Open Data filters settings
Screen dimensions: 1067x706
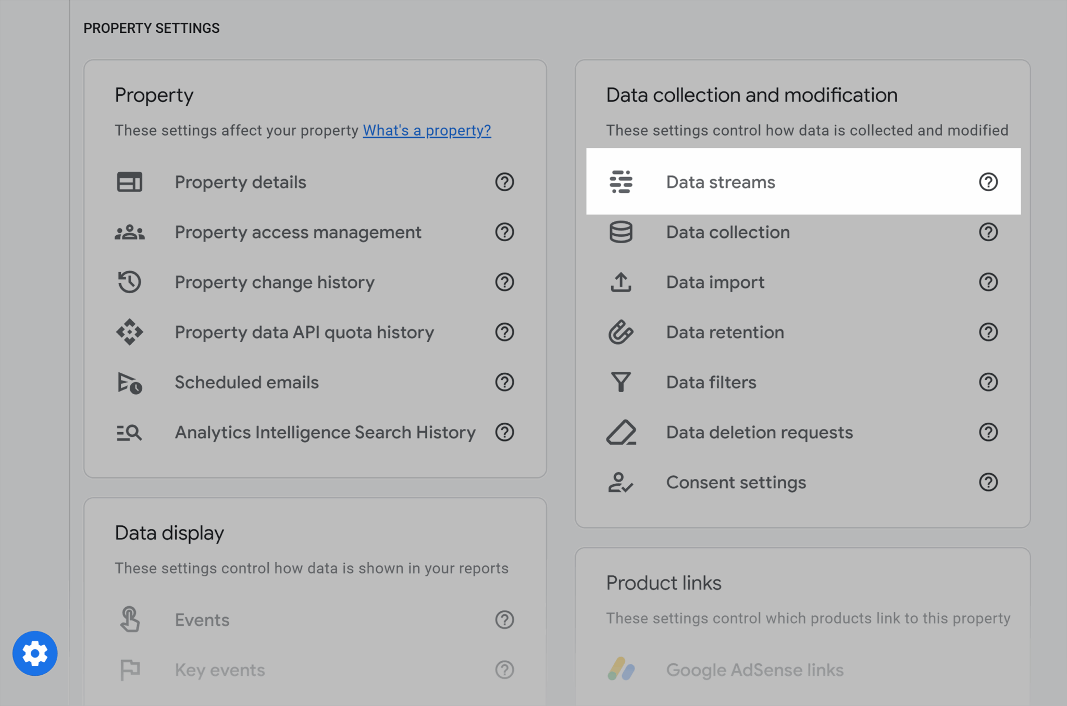[x=711, y=382]
